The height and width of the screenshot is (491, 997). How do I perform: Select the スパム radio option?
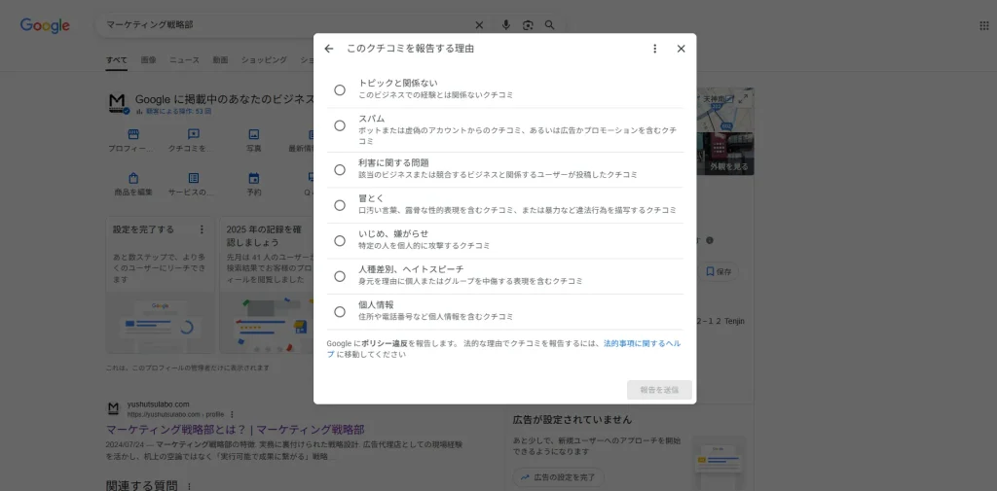(x=340, y=125)
